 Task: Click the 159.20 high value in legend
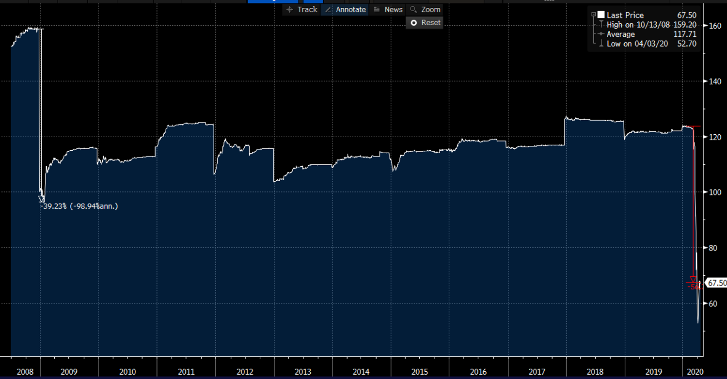pyautogui.click(x=685, y=25)
